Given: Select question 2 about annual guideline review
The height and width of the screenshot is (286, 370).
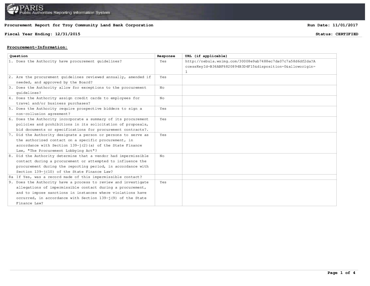Looking at the screenshot, I should (80, 80).
